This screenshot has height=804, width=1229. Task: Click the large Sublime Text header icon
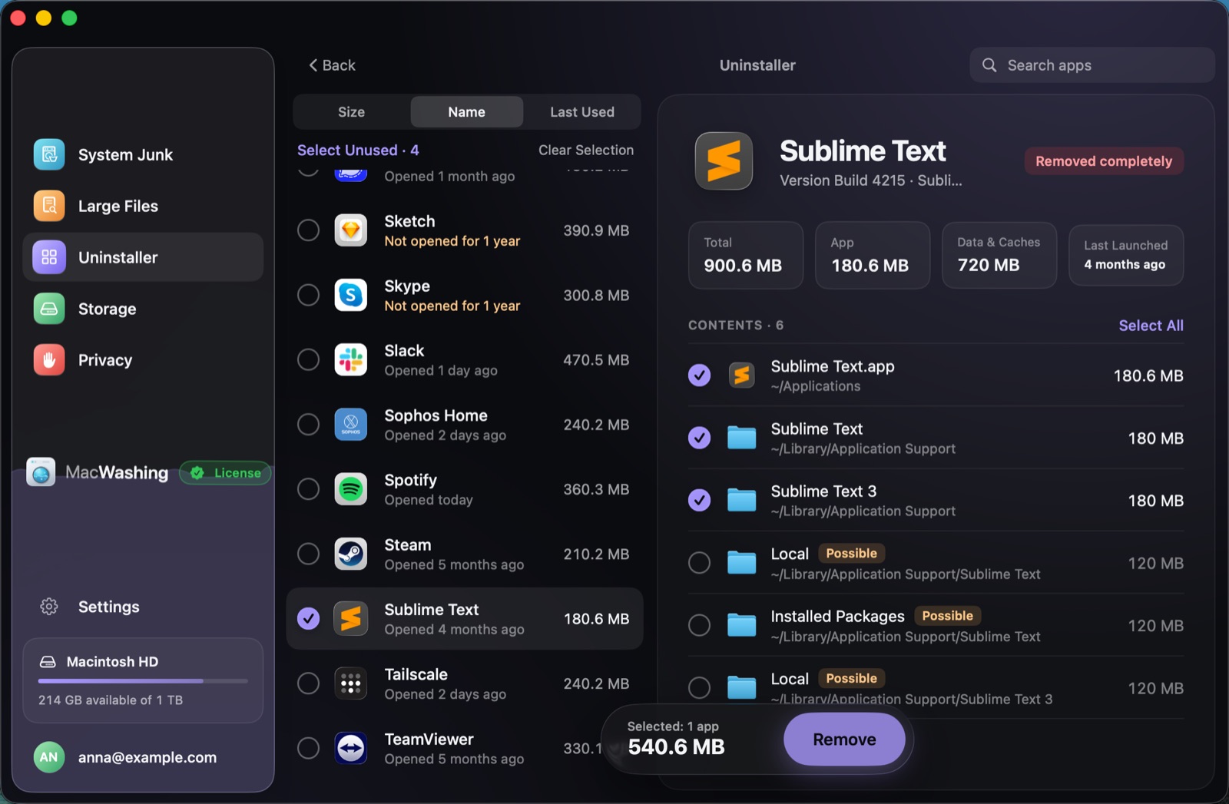pyautogui.click(x=724, y=161)
